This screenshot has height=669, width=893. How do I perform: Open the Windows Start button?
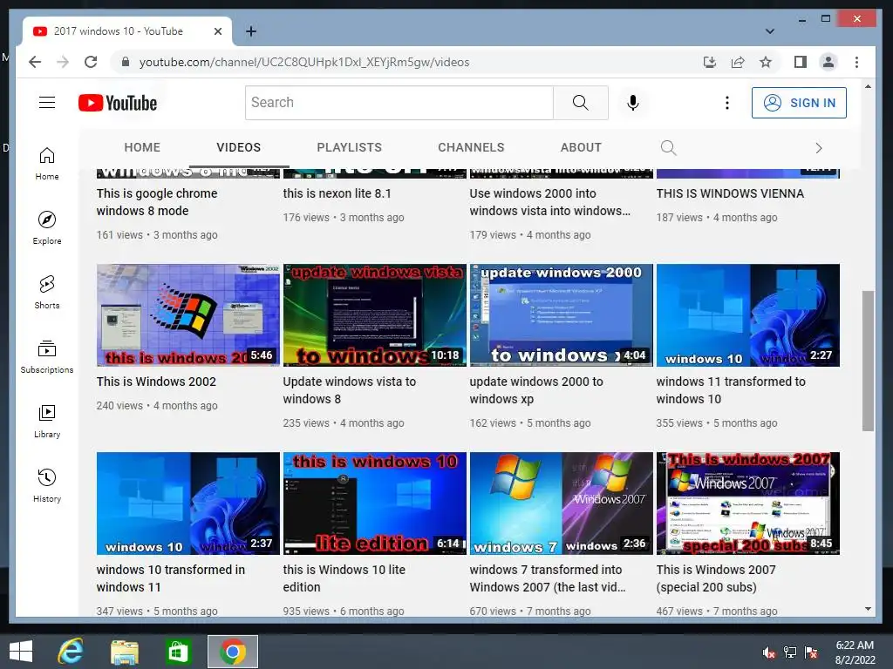click(x=21, y=652)
